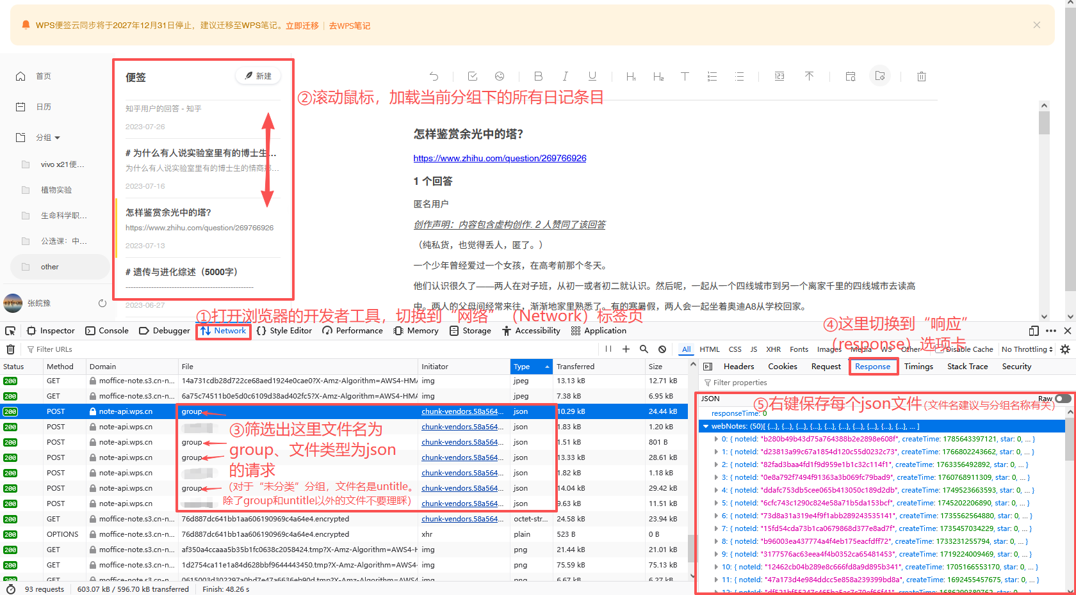The image size is (1076, 595).
Task: Click the insert image icon in editor toolbar
Action: click(500, 76)
